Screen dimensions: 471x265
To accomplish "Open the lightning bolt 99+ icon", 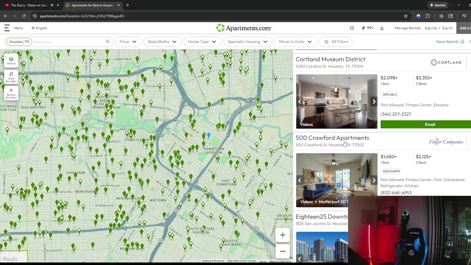I will [368, 28].
